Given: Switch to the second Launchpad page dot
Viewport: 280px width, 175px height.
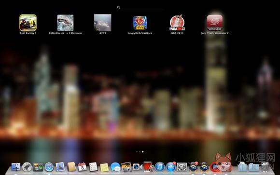Looking at the screenshot, I should coord(140,152).
